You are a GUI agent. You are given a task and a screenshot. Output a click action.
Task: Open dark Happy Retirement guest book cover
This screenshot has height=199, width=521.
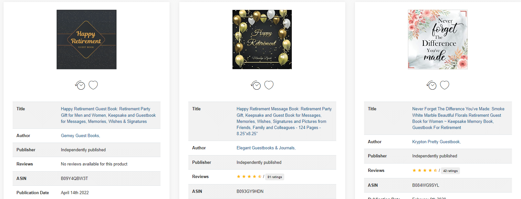click(x=87, y=39)
